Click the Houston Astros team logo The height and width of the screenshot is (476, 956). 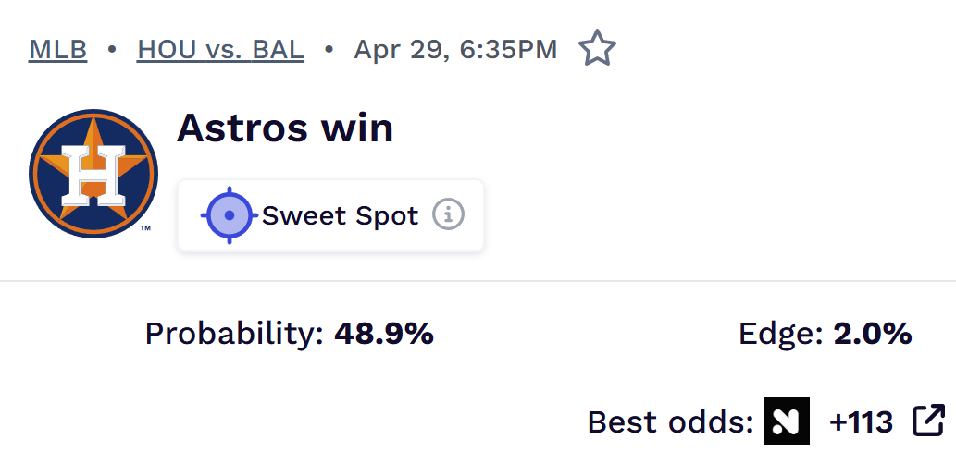click(93, 174)
